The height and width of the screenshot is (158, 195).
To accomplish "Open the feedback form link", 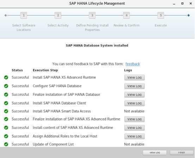I will coord(133,64).
